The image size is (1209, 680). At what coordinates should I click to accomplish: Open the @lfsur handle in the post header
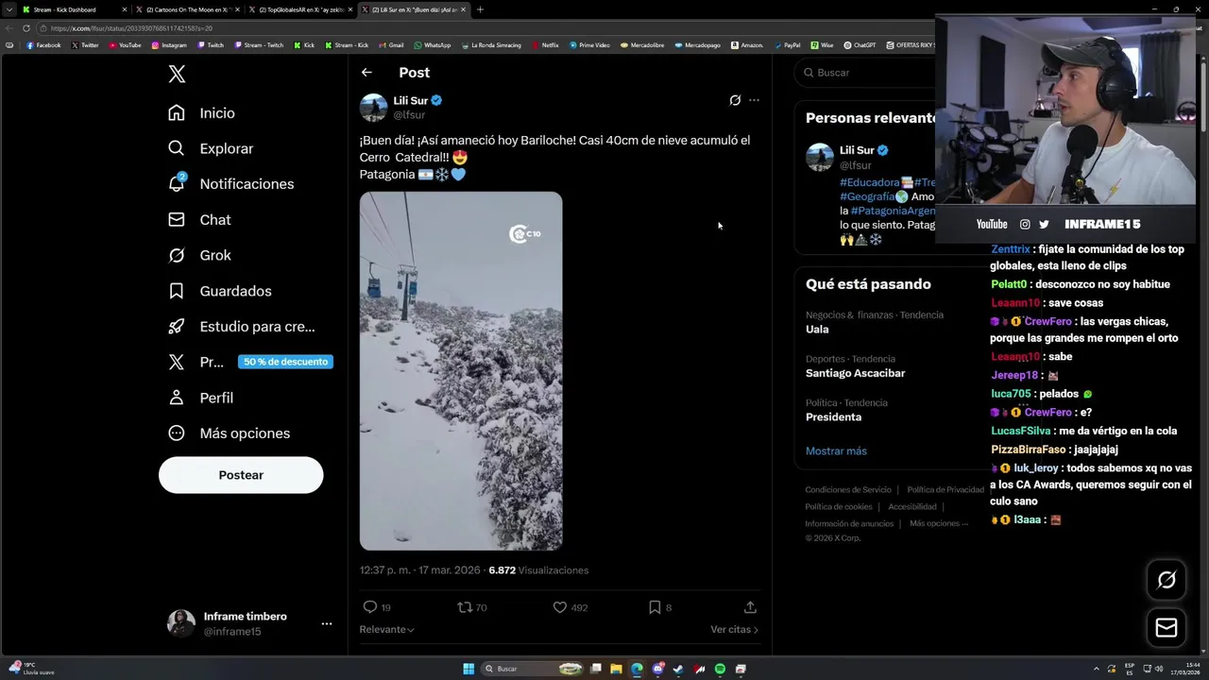click(x=409, y=115)
